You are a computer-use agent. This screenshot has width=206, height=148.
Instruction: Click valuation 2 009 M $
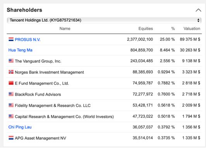click(191, 105)
